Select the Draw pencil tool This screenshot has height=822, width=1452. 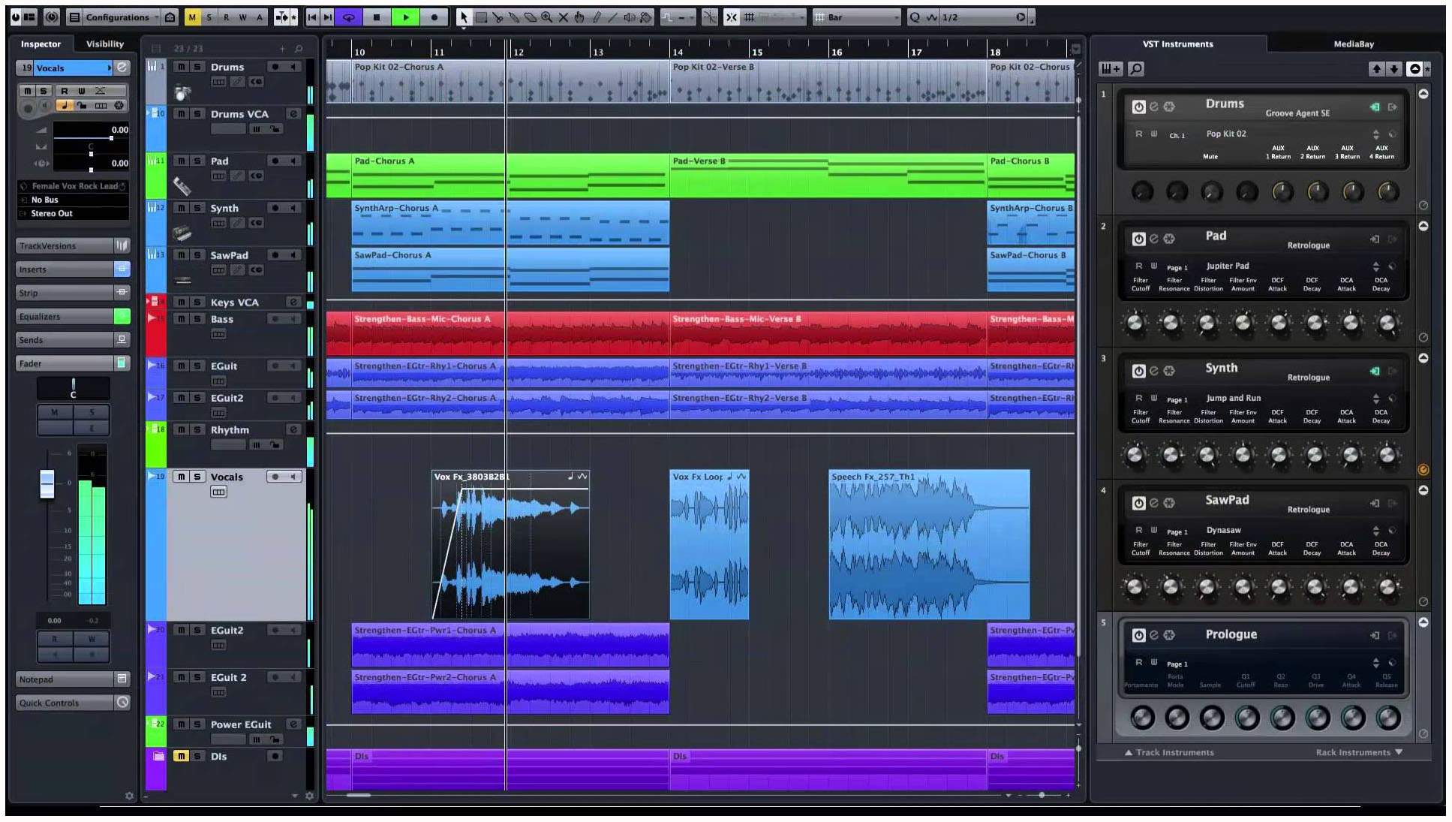tap(597, 17)
